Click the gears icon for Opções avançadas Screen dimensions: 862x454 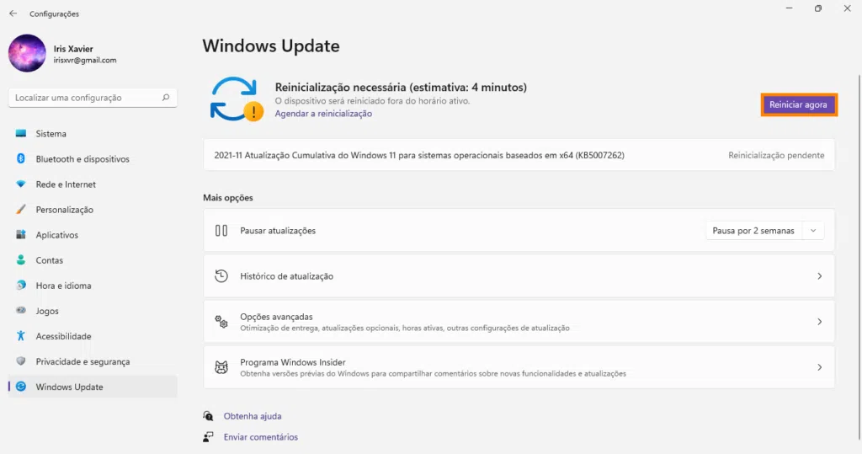click(221, 322)
